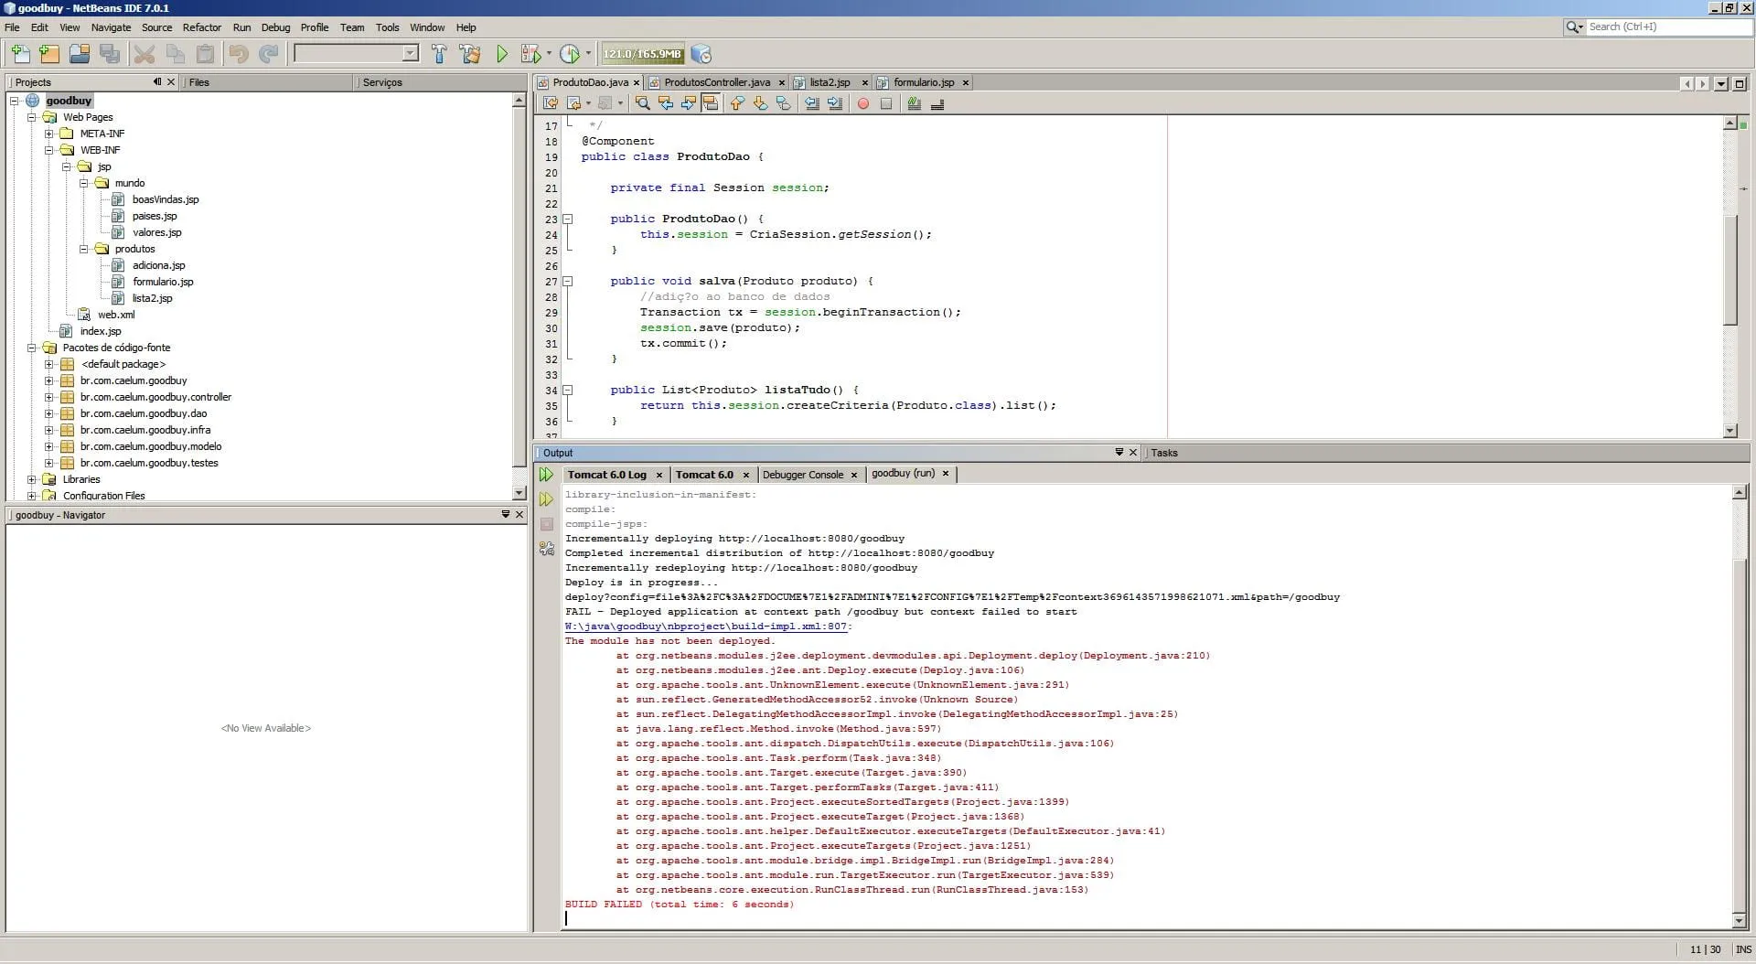The height and width of the screenshot is (964, 1756).
Task: Click the Open Project folder icon
Action: click(80, 54)
